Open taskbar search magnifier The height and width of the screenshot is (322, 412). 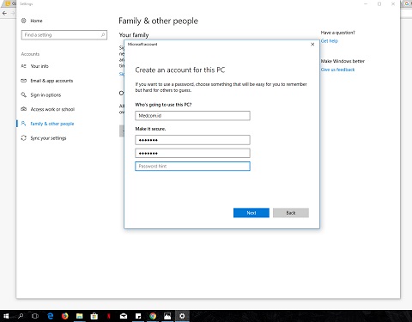tap(21, 316)
